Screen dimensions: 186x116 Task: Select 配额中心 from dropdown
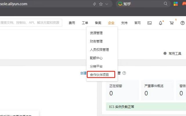(96, 58)
